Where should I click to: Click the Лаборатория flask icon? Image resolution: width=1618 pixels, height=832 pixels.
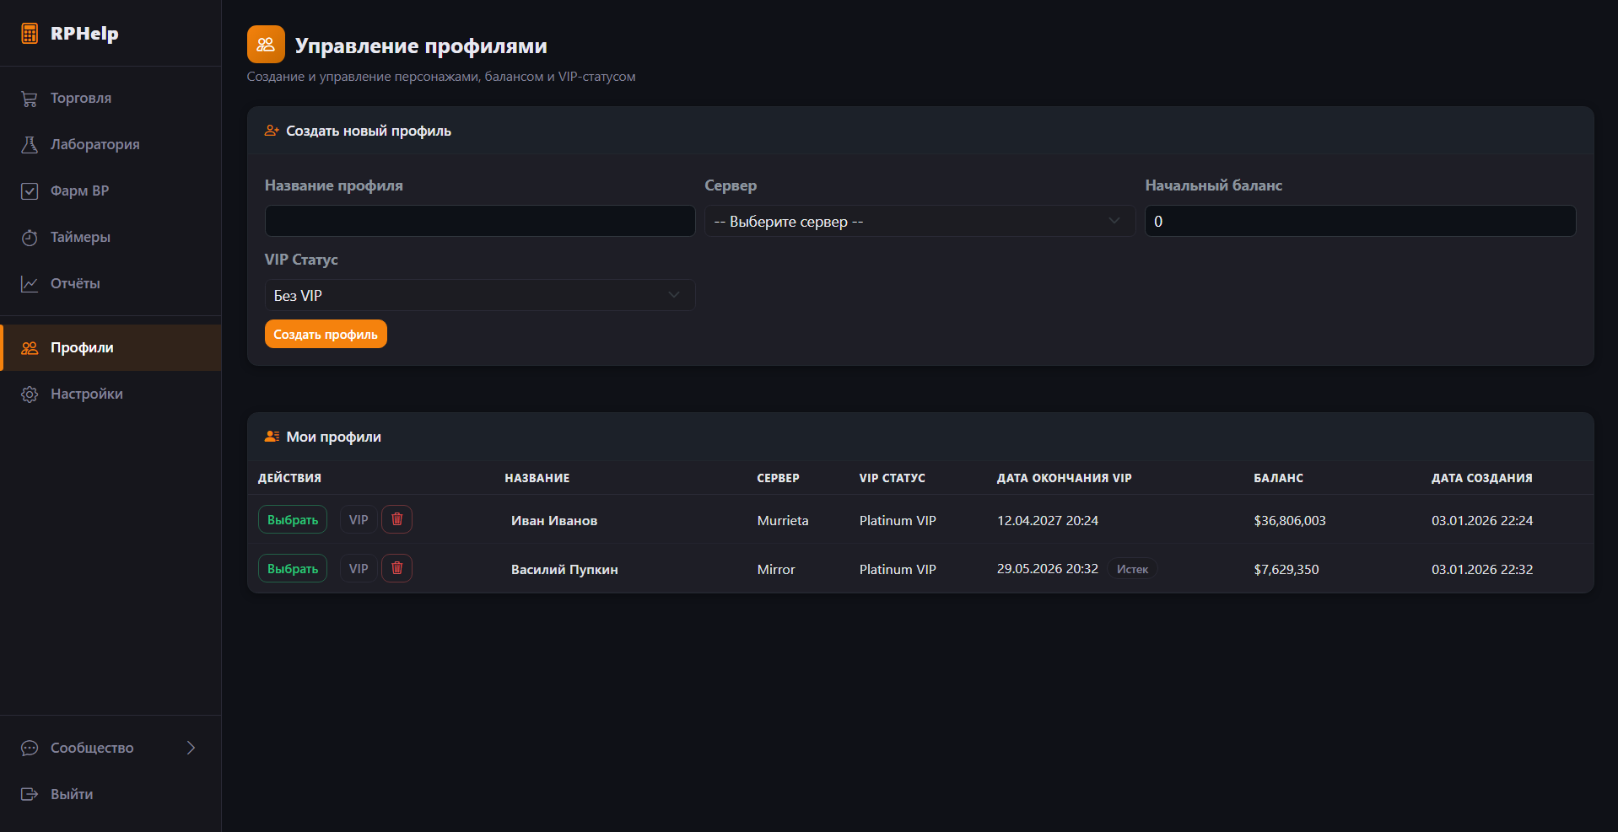[30, 145]
